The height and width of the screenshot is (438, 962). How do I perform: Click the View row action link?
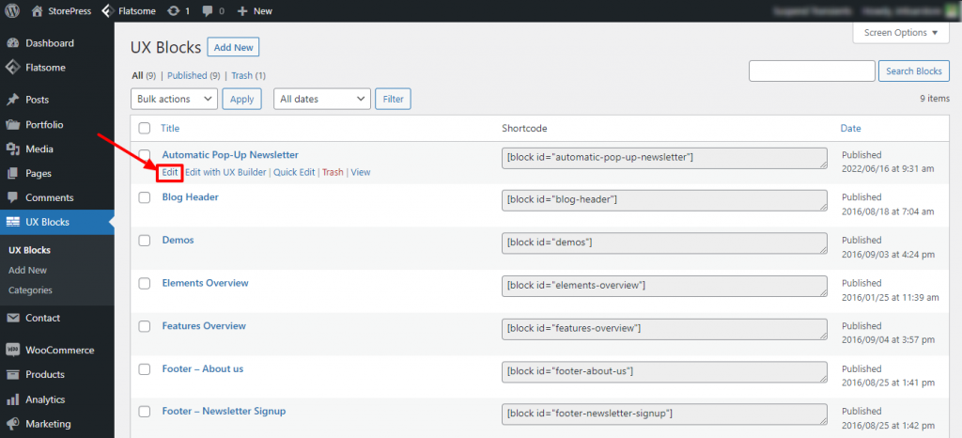pyautogui.click(x=361, y=172)
